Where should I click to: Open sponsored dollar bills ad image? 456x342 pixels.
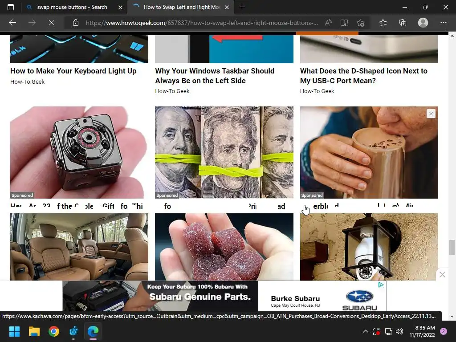point(224,152)
